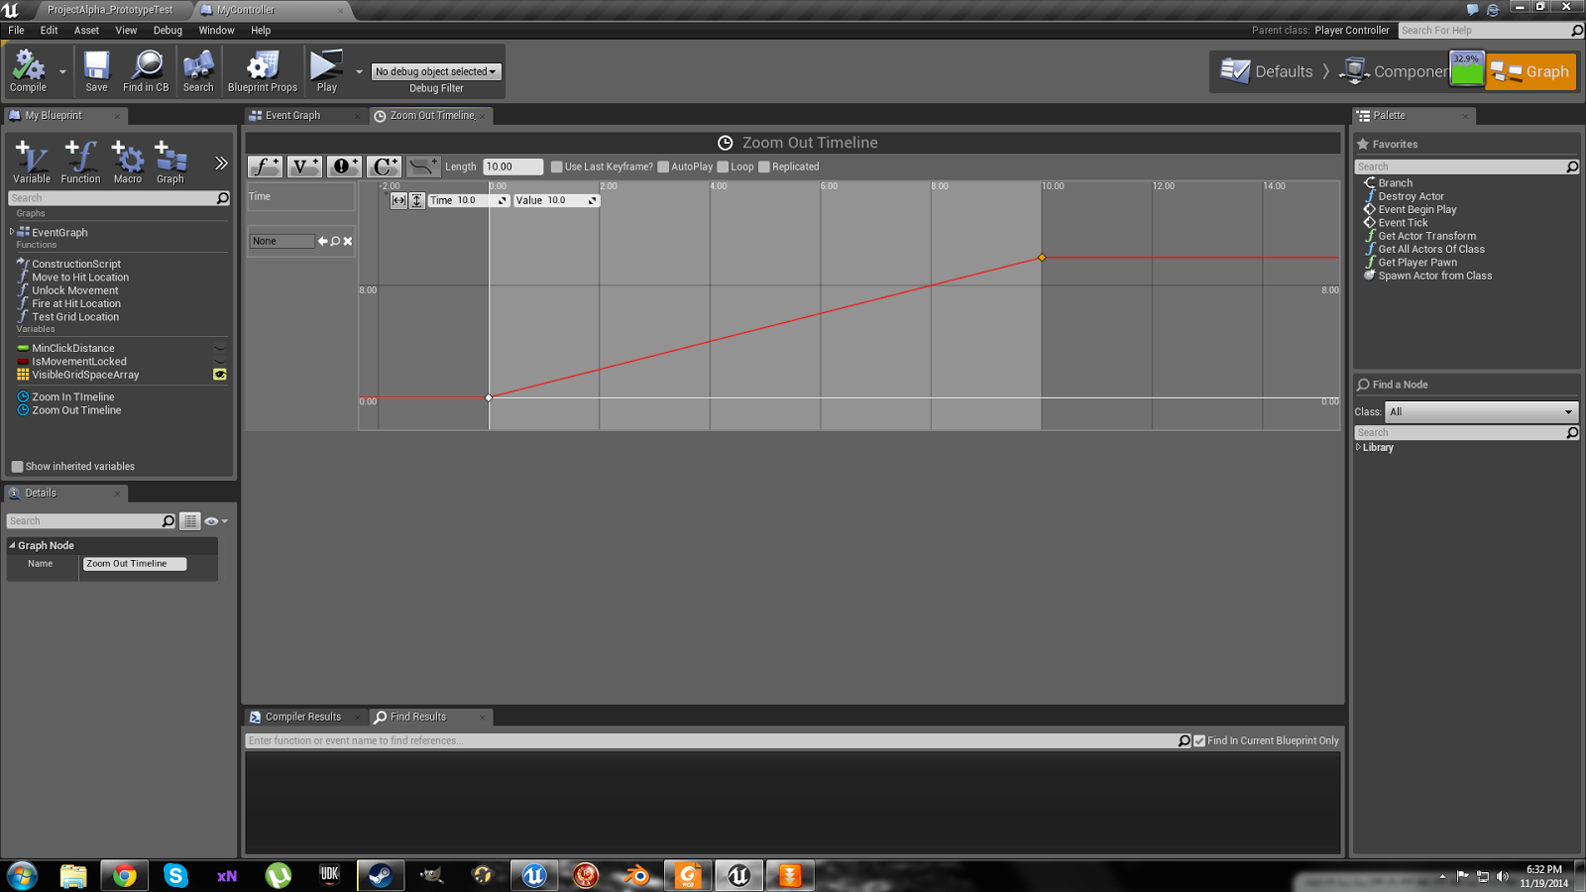
Task: Enable Loop for the timeline
Action: (x=723, y=167)
